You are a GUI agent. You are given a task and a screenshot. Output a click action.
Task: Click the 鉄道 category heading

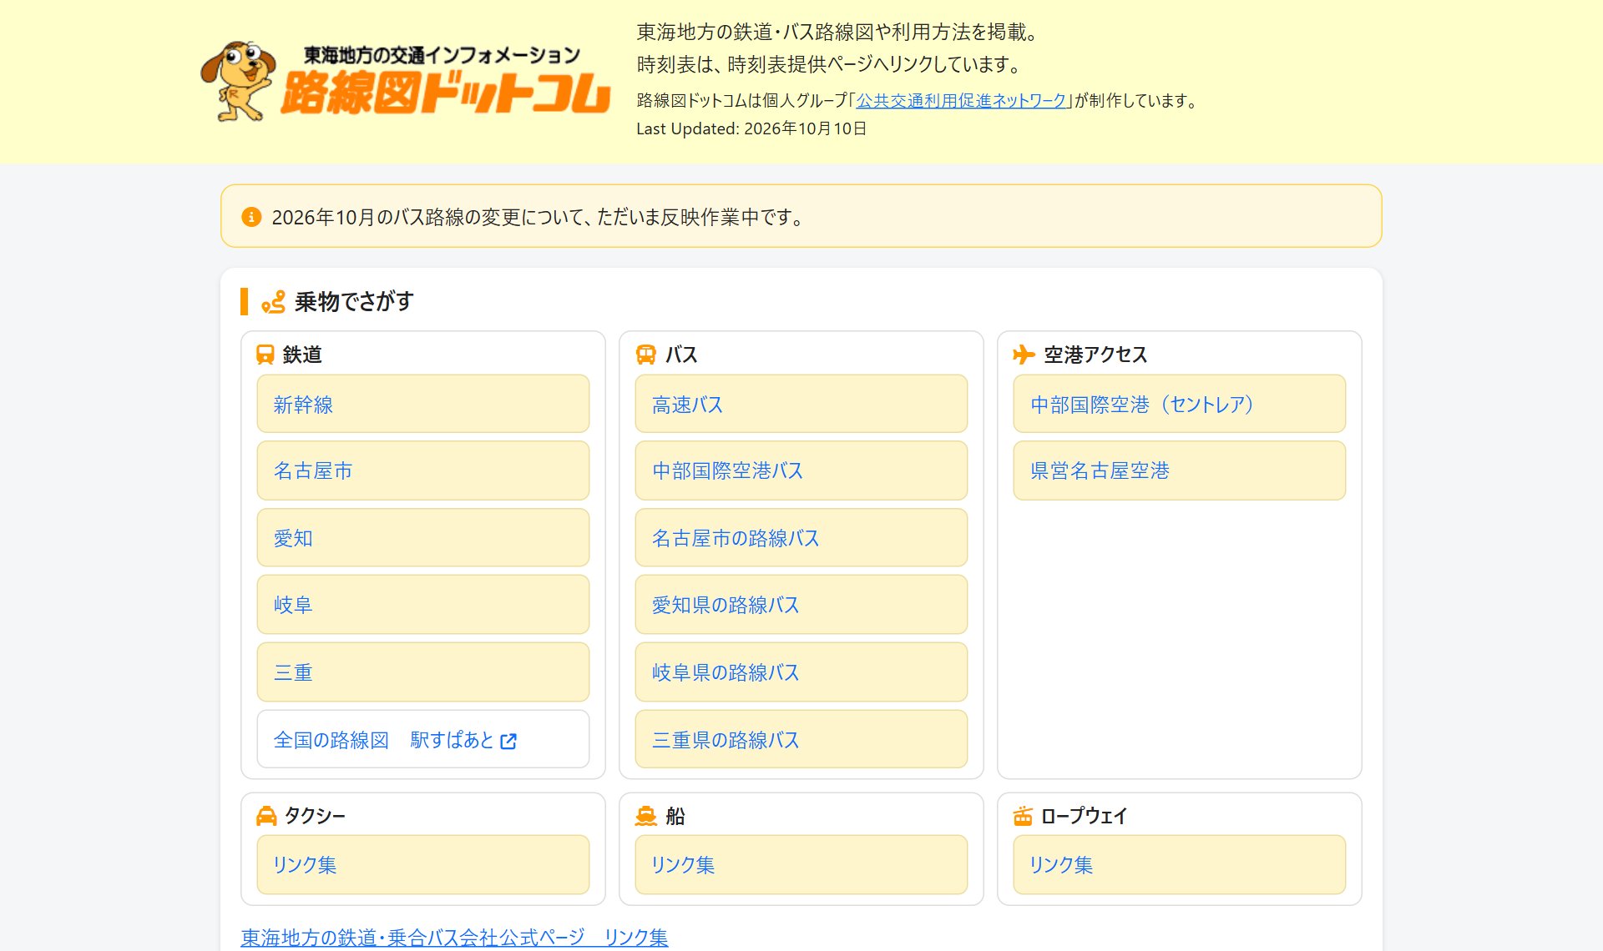point(302,355)
